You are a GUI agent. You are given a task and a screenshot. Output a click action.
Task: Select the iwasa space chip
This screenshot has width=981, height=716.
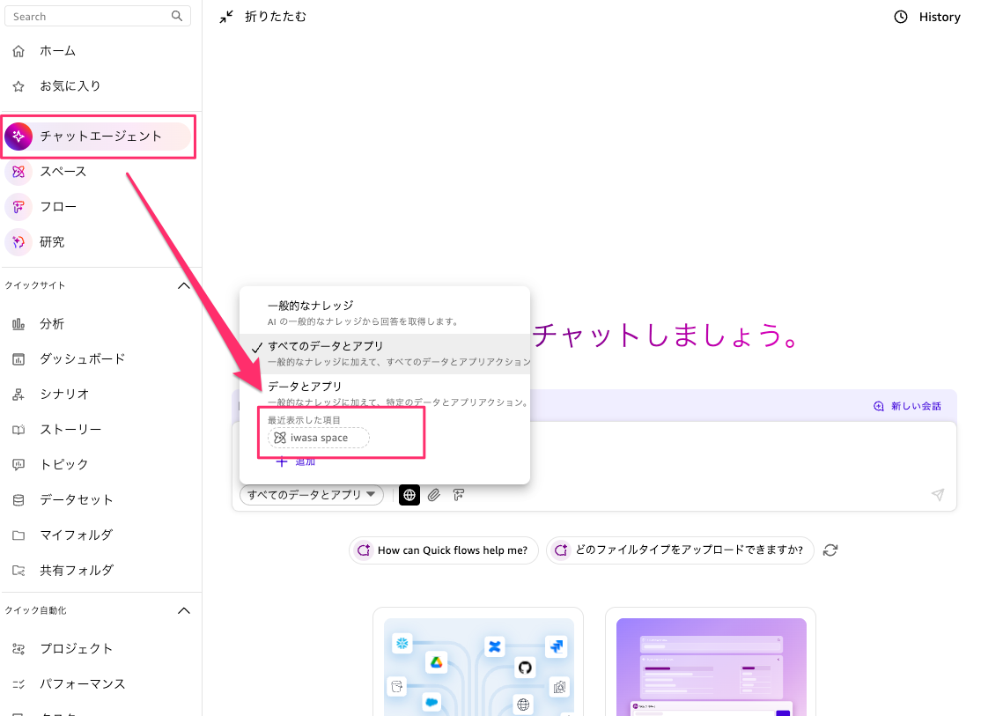coord(319,438)
